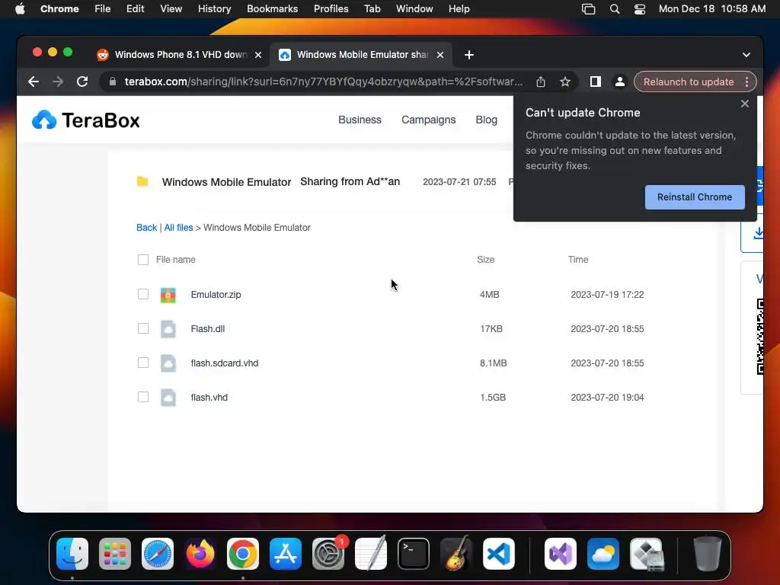Viewport: 780px width, 585px height.
Task: Open Trash from the Dock
Action: (708, 554)
